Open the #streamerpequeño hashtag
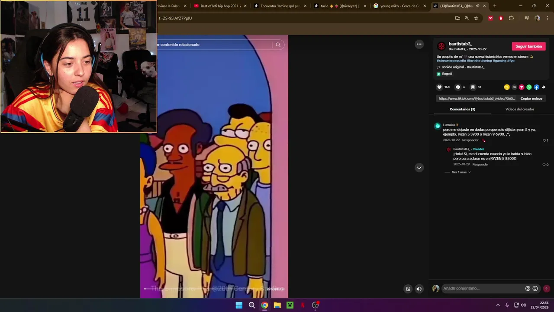The height and width of the screenshot is (312, 554). [x=451, y=61]
